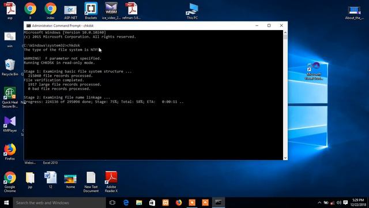The image size is (369, 208).
Task: Launch KMPlayer from the desktop
Action: [10, 124]
